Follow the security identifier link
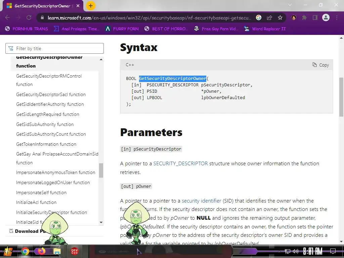Screen dimensions: 344x258 pyautogui.click(x=202, y=201)
